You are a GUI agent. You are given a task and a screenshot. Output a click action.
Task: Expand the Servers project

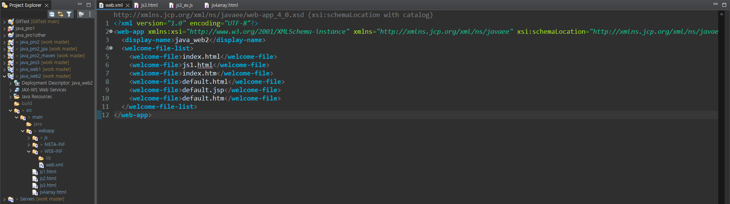click(x=4, y=199)
